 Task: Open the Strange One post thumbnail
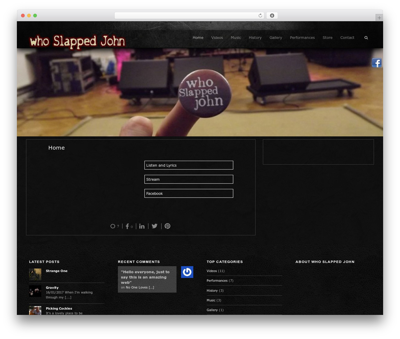point(35,274)
